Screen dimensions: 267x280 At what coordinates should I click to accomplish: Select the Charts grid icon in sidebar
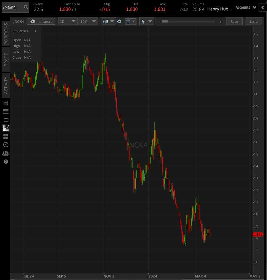coord(6,128)
